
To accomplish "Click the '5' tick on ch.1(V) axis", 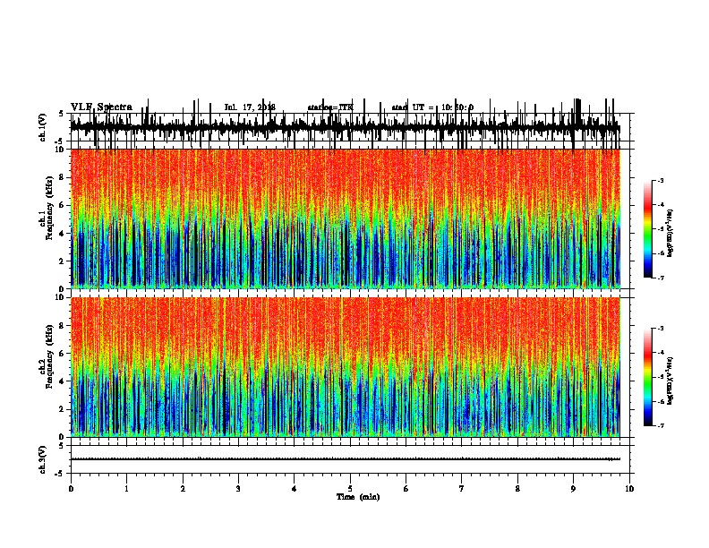I will tap(61, 114).
